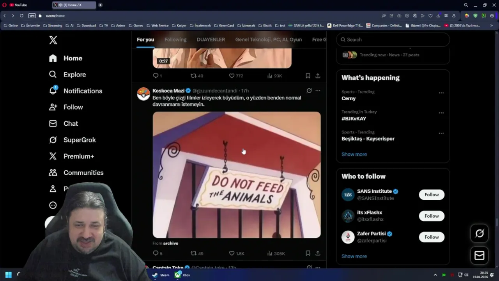Open Koskoca Mazi profile name
Viewport: 499px width, 281px height.
168,91
